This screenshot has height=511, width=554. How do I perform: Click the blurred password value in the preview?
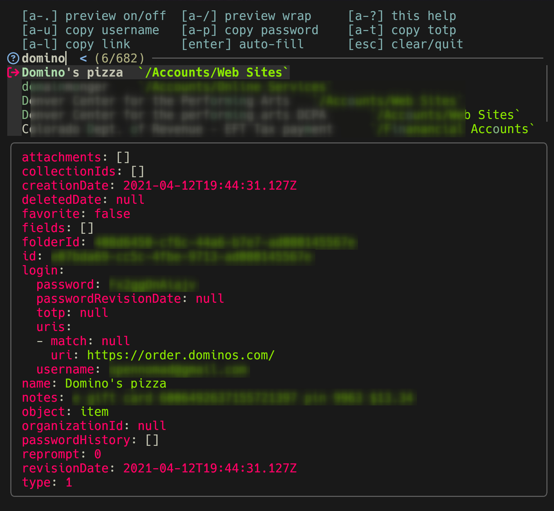coord(154,285)
